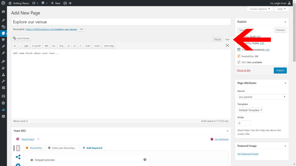This screenshot has height=166, width=296.
Task: Click into the page content text area
Action: (121, 84)
